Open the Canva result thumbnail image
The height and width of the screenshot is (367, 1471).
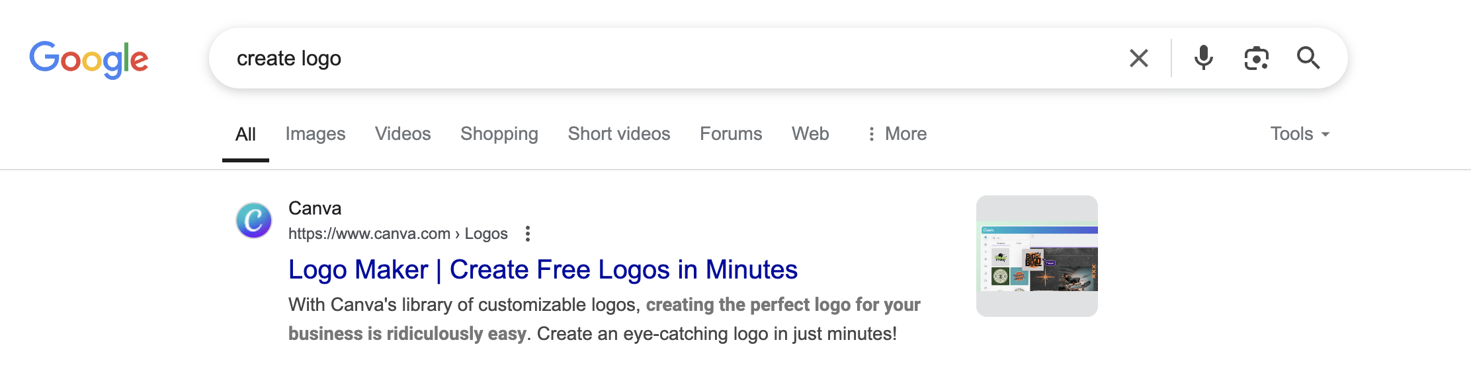(x=1037, y=256)
